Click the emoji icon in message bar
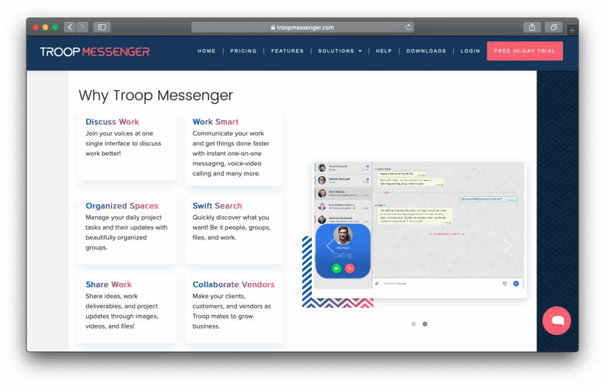605x387 pixels. pyautogui.click(x=505, y=284)
